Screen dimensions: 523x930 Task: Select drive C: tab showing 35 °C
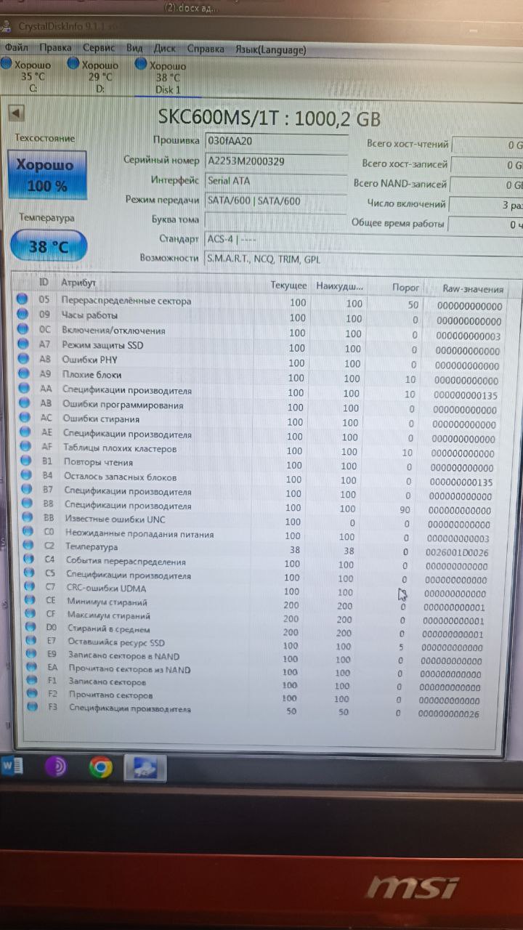(27, 76)
